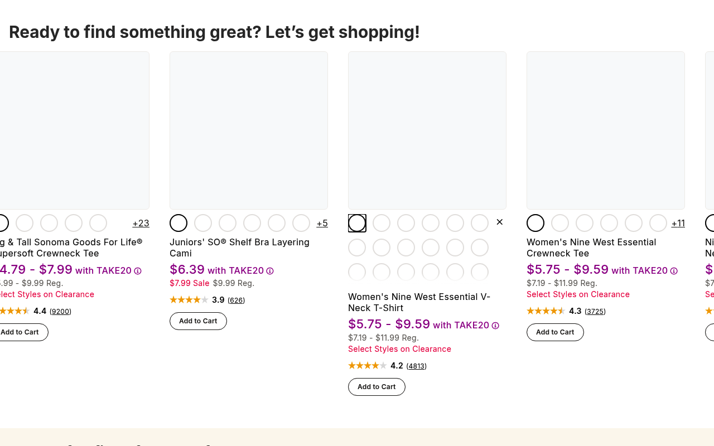Screen dimensions: 714x446
Task: Open star rating of Shelf Bra Layering Cami
Action: pos(189,300)
